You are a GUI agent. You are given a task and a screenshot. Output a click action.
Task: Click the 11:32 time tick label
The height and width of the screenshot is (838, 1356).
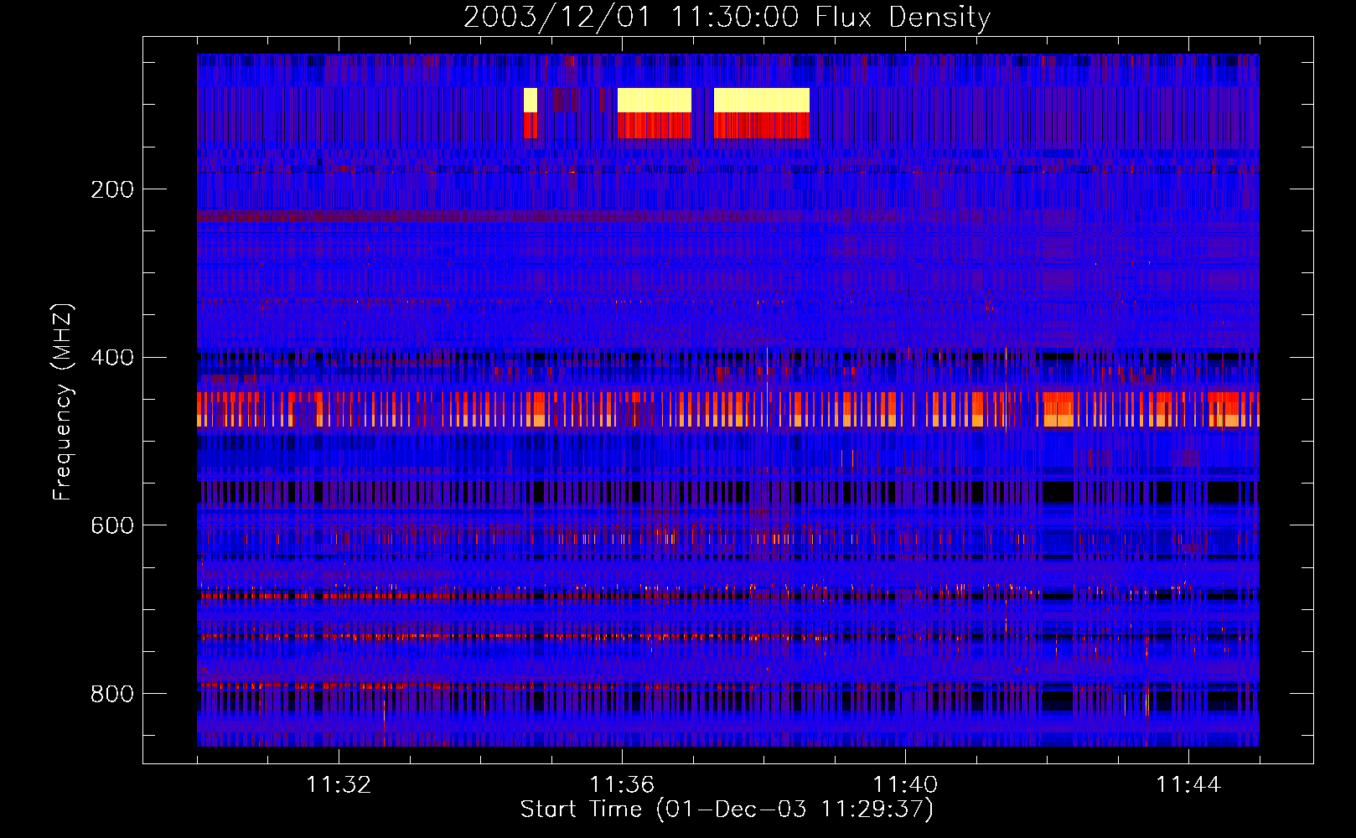(339, 784)
